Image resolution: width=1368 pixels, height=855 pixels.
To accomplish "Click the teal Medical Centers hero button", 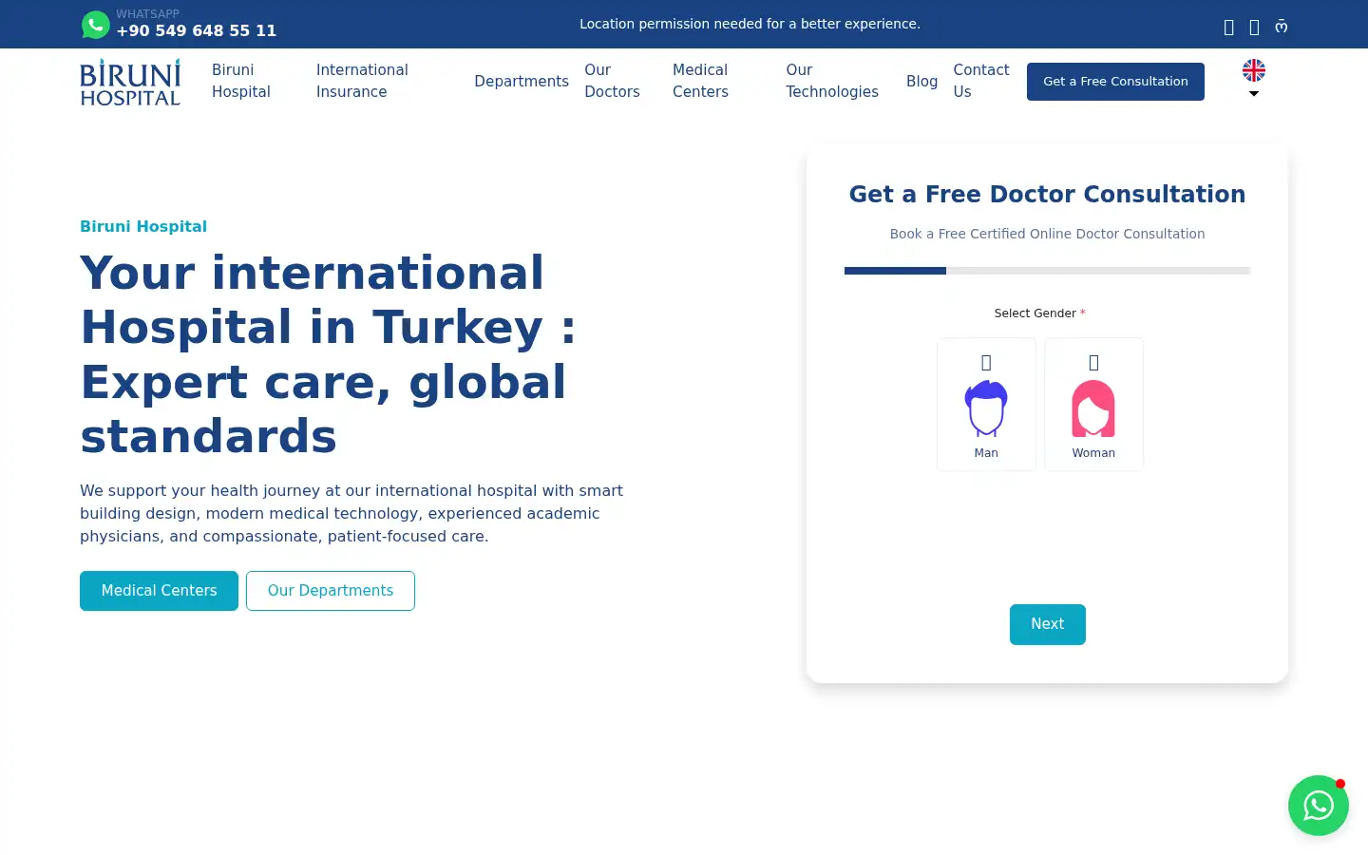I will [x=159, y=591].
